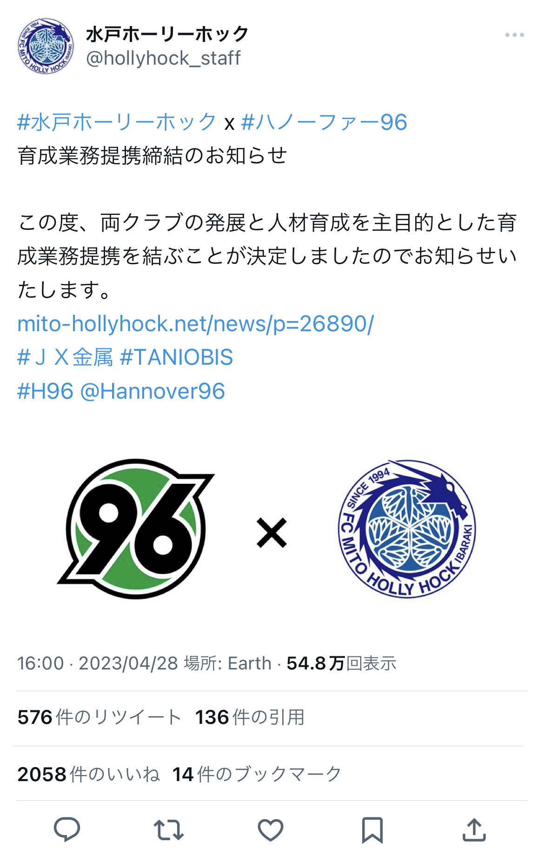Open hashtag #ＪＸ金属
This screenshot has height=856, width=544.
(x=65, y=357)
